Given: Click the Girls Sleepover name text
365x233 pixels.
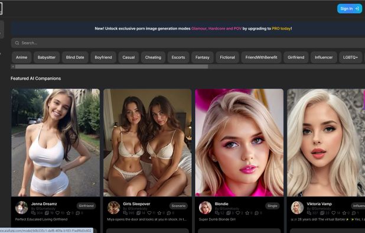Looking at the screenshot, I should point(136,204).
